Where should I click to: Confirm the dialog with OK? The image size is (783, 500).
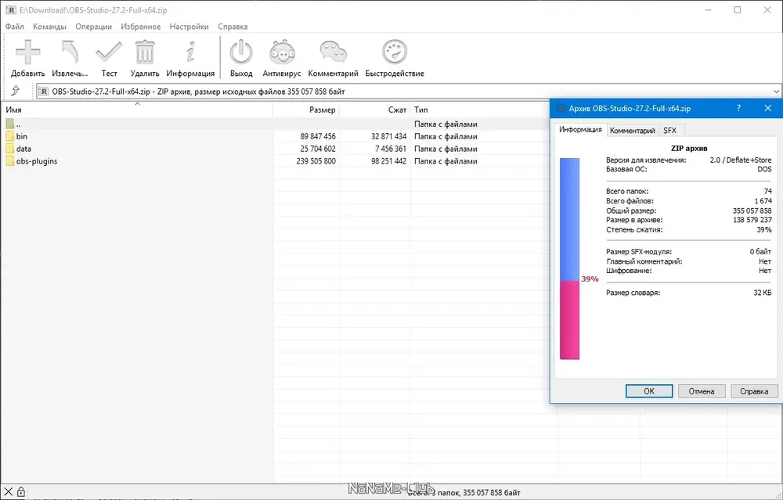648,391
